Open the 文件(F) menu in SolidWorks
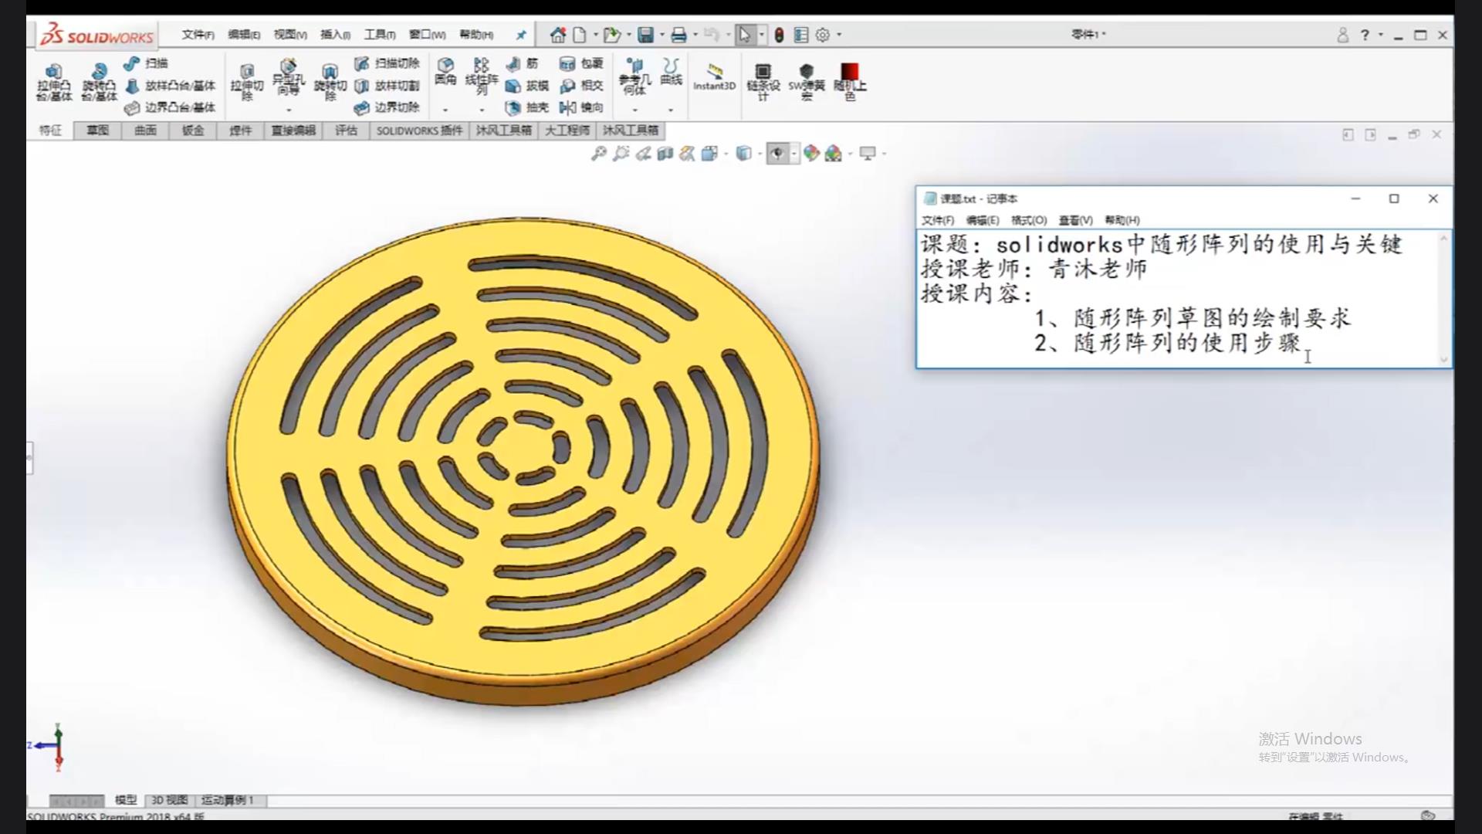The image size is (1482, 834). pos(198,35)
